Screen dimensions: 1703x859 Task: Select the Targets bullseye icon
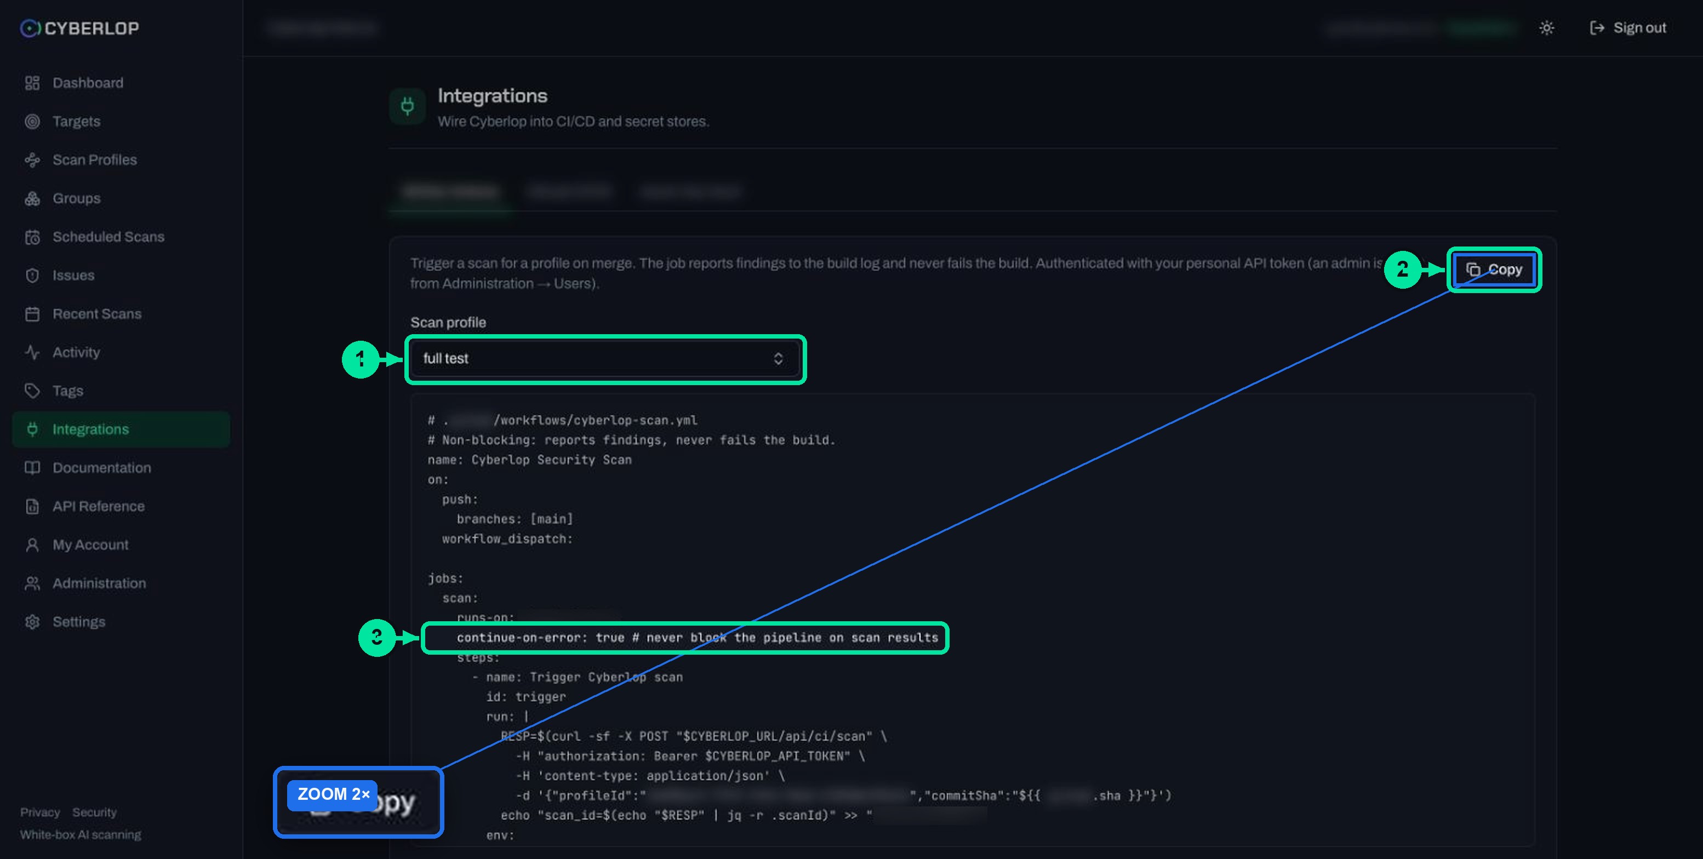(32, 122)
